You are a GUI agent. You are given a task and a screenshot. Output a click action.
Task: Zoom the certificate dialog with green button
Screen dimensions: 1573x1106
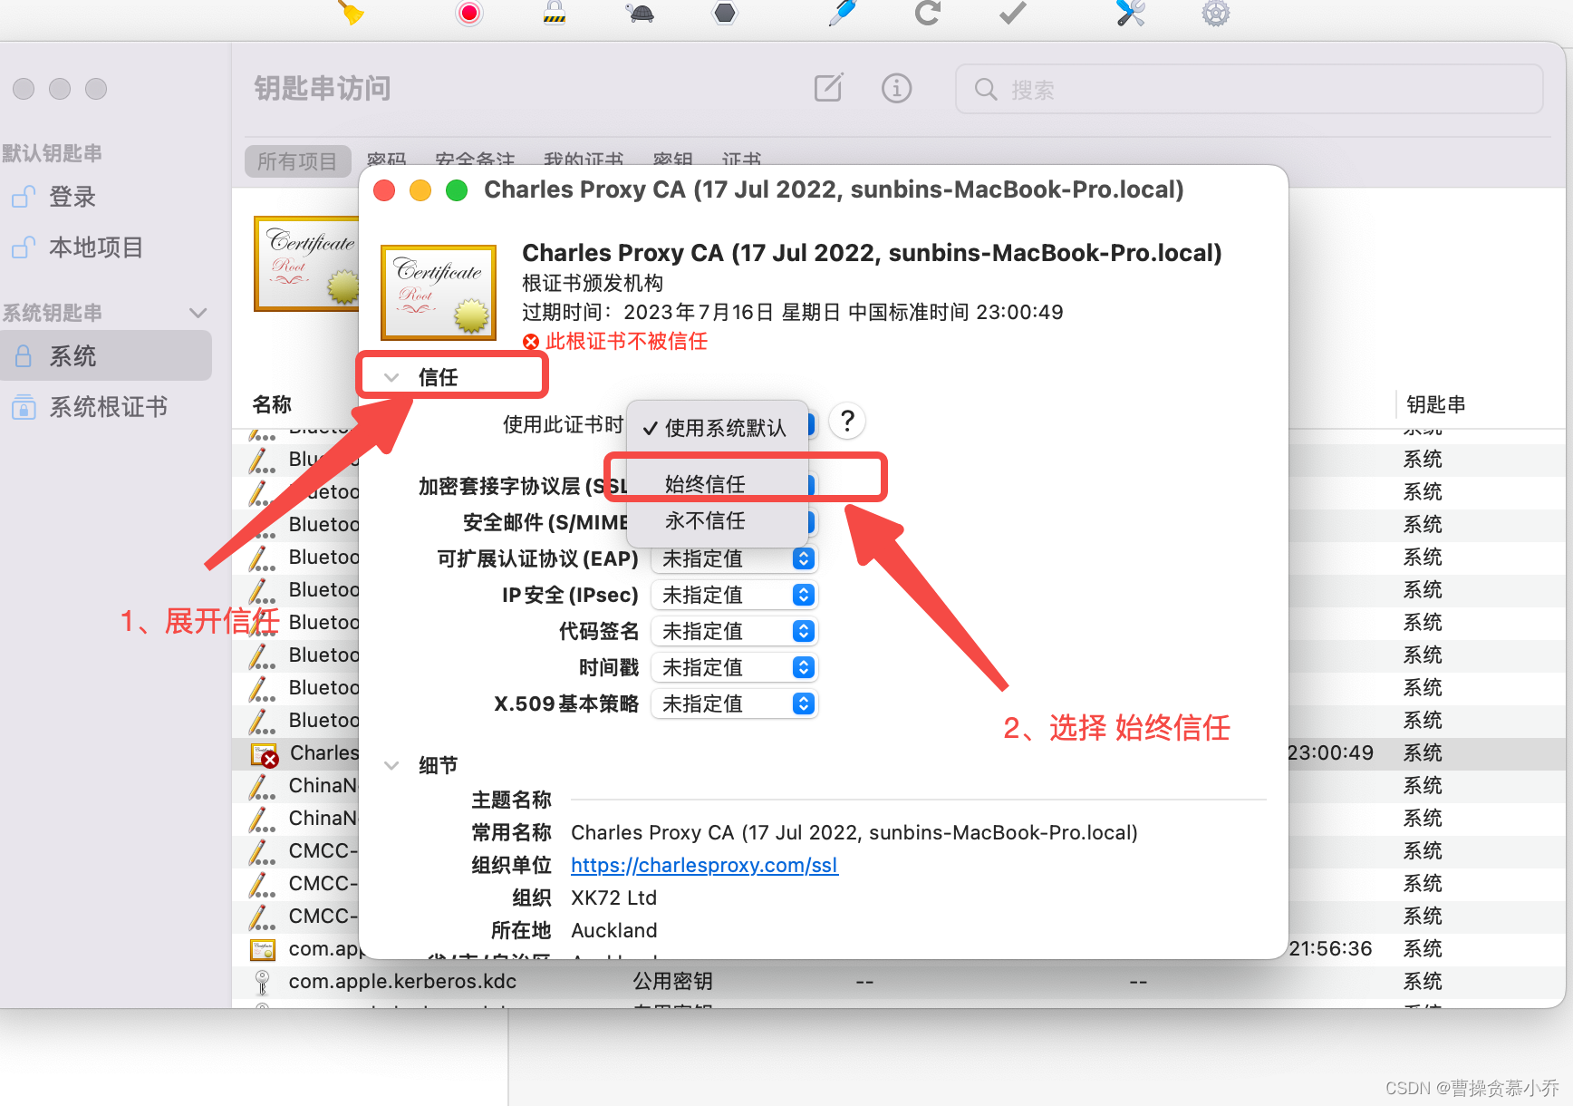pos(457,189)
